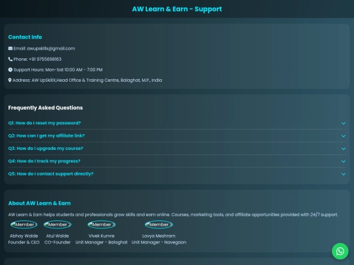Screen dimensions: 354x265
Task: Click the 'About AW Learn & Earn' heading
Action: point(39,203)
